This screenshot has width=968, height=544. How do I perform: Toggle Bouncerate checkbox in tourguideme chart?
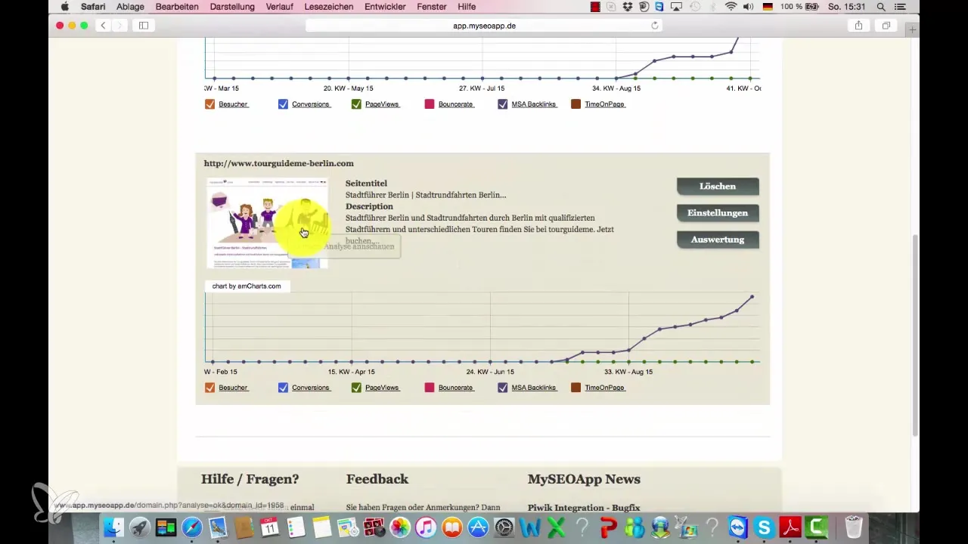click(430, 388)
